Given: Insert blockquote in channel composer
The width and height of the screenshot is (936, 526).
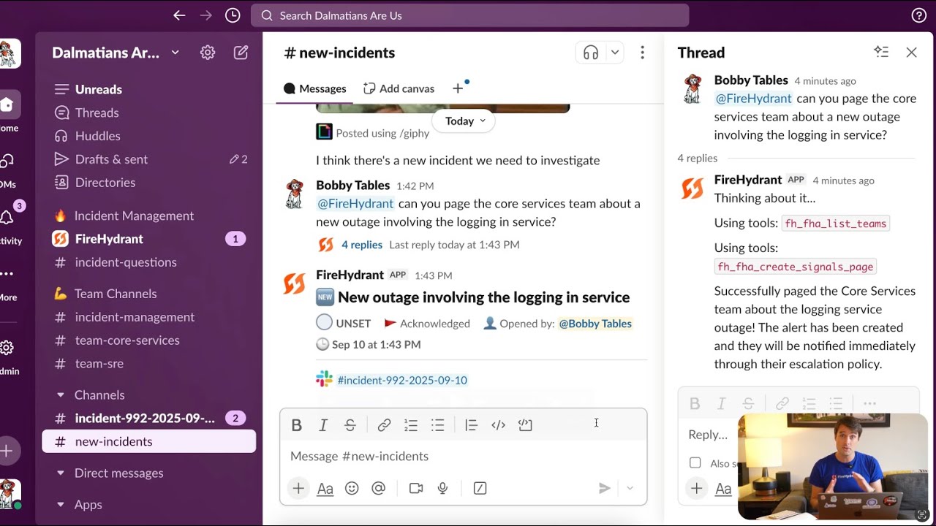Looking at the screenshot, I should pos(471,425).
